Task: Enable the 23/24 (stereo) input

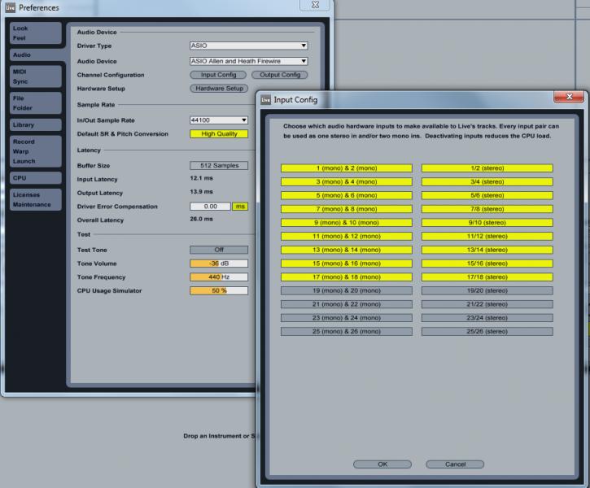Action: click(487, 318)
